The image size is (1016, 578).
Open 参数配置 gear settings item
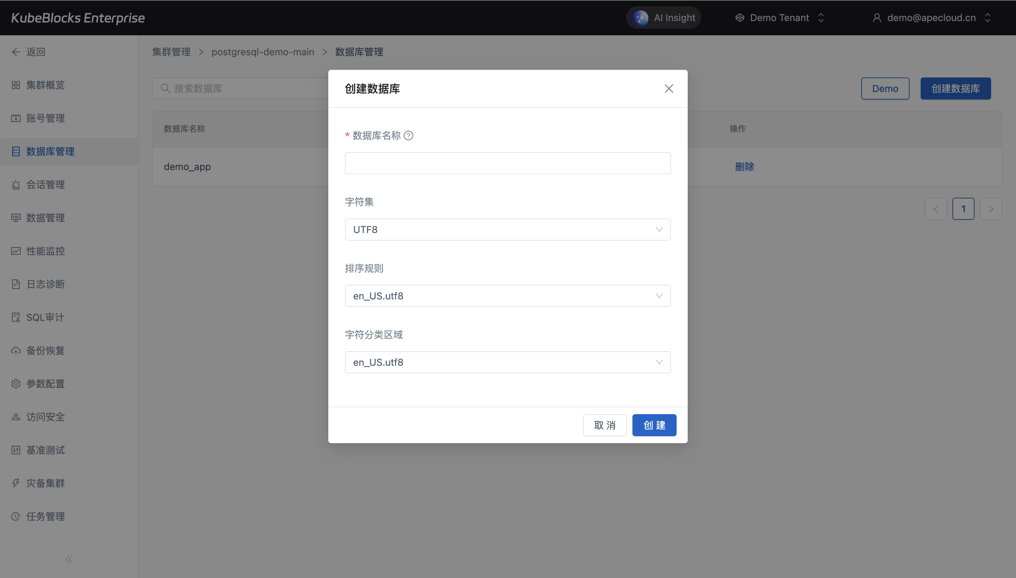click(45, 383)
